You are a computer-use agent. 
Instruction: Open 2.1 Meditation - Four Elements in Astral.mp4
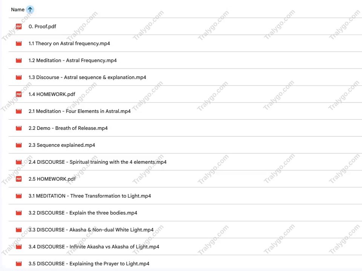point(80,111)
